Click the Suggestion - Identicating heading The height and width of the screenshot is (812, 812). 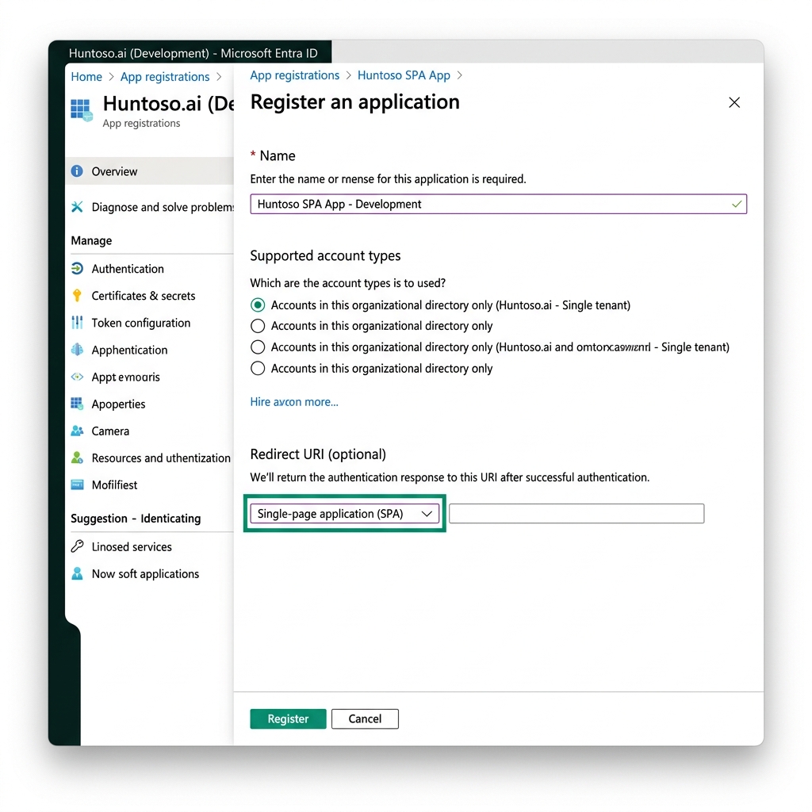point(136,519)
